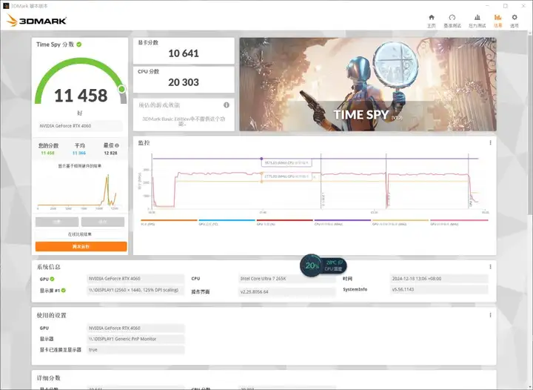
Task: Click the 详细分数 detailed scores heading
Action: pyautogui.click(x=49, y=378)
